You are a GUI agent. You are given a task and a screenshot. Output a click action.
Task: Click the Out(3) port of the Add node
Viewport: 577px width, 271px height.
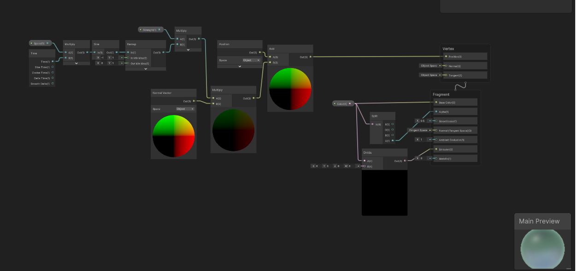tap(310, 57)
